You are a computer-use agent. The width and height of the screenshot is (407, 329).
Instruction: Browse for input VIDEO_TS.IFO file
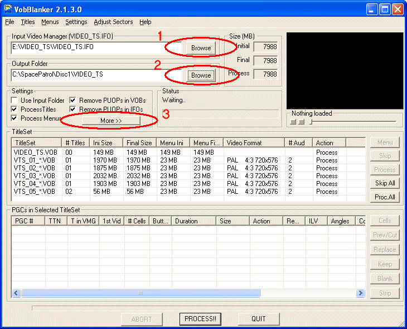[x=201, y=48]
